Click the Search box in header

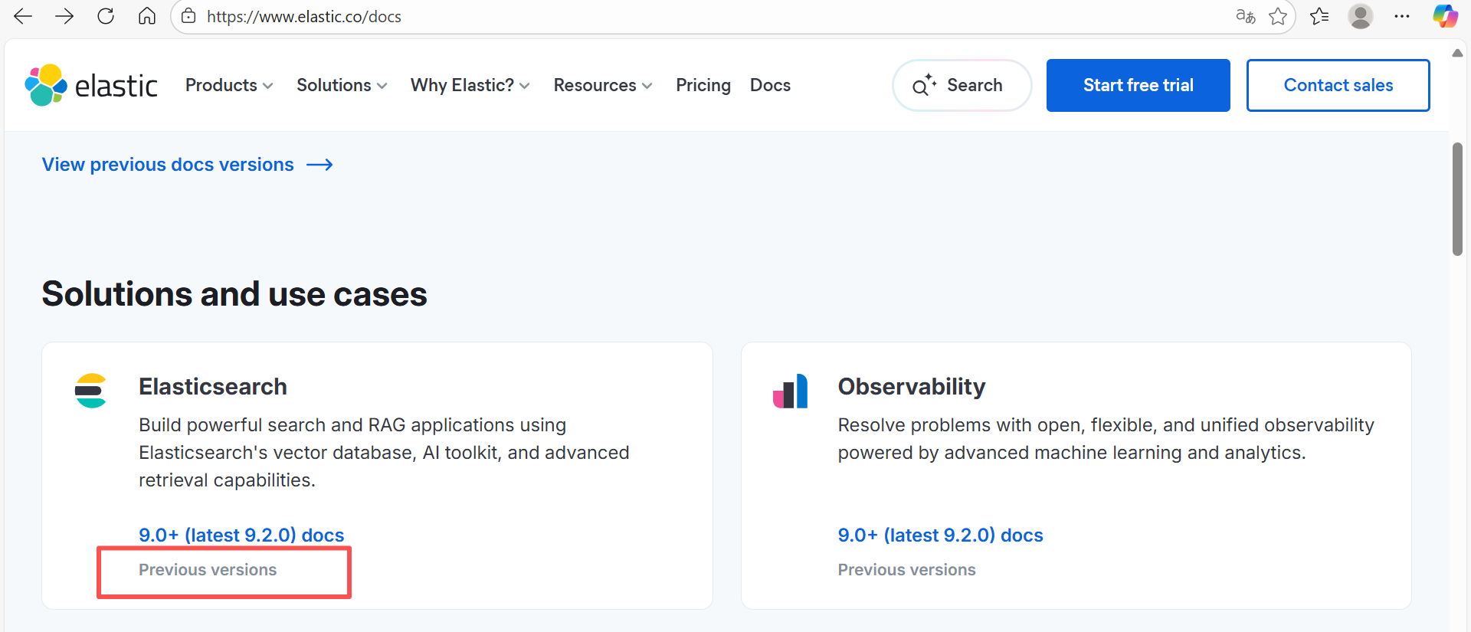pyautogui.click(x=962, y=85)
